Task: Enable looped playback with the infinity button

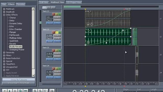Action: [25, 90]
